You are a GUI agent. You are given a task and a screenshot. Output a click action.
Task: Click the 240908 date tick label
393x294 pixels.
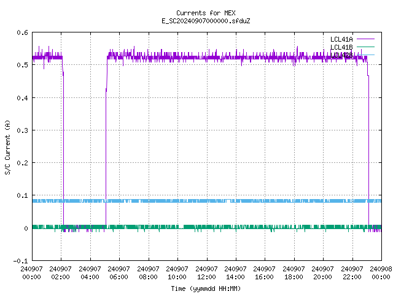[x=381, y=269]
